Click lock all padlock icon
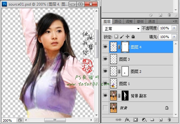Viewport: 180px width, 124px height. [133, 37]
